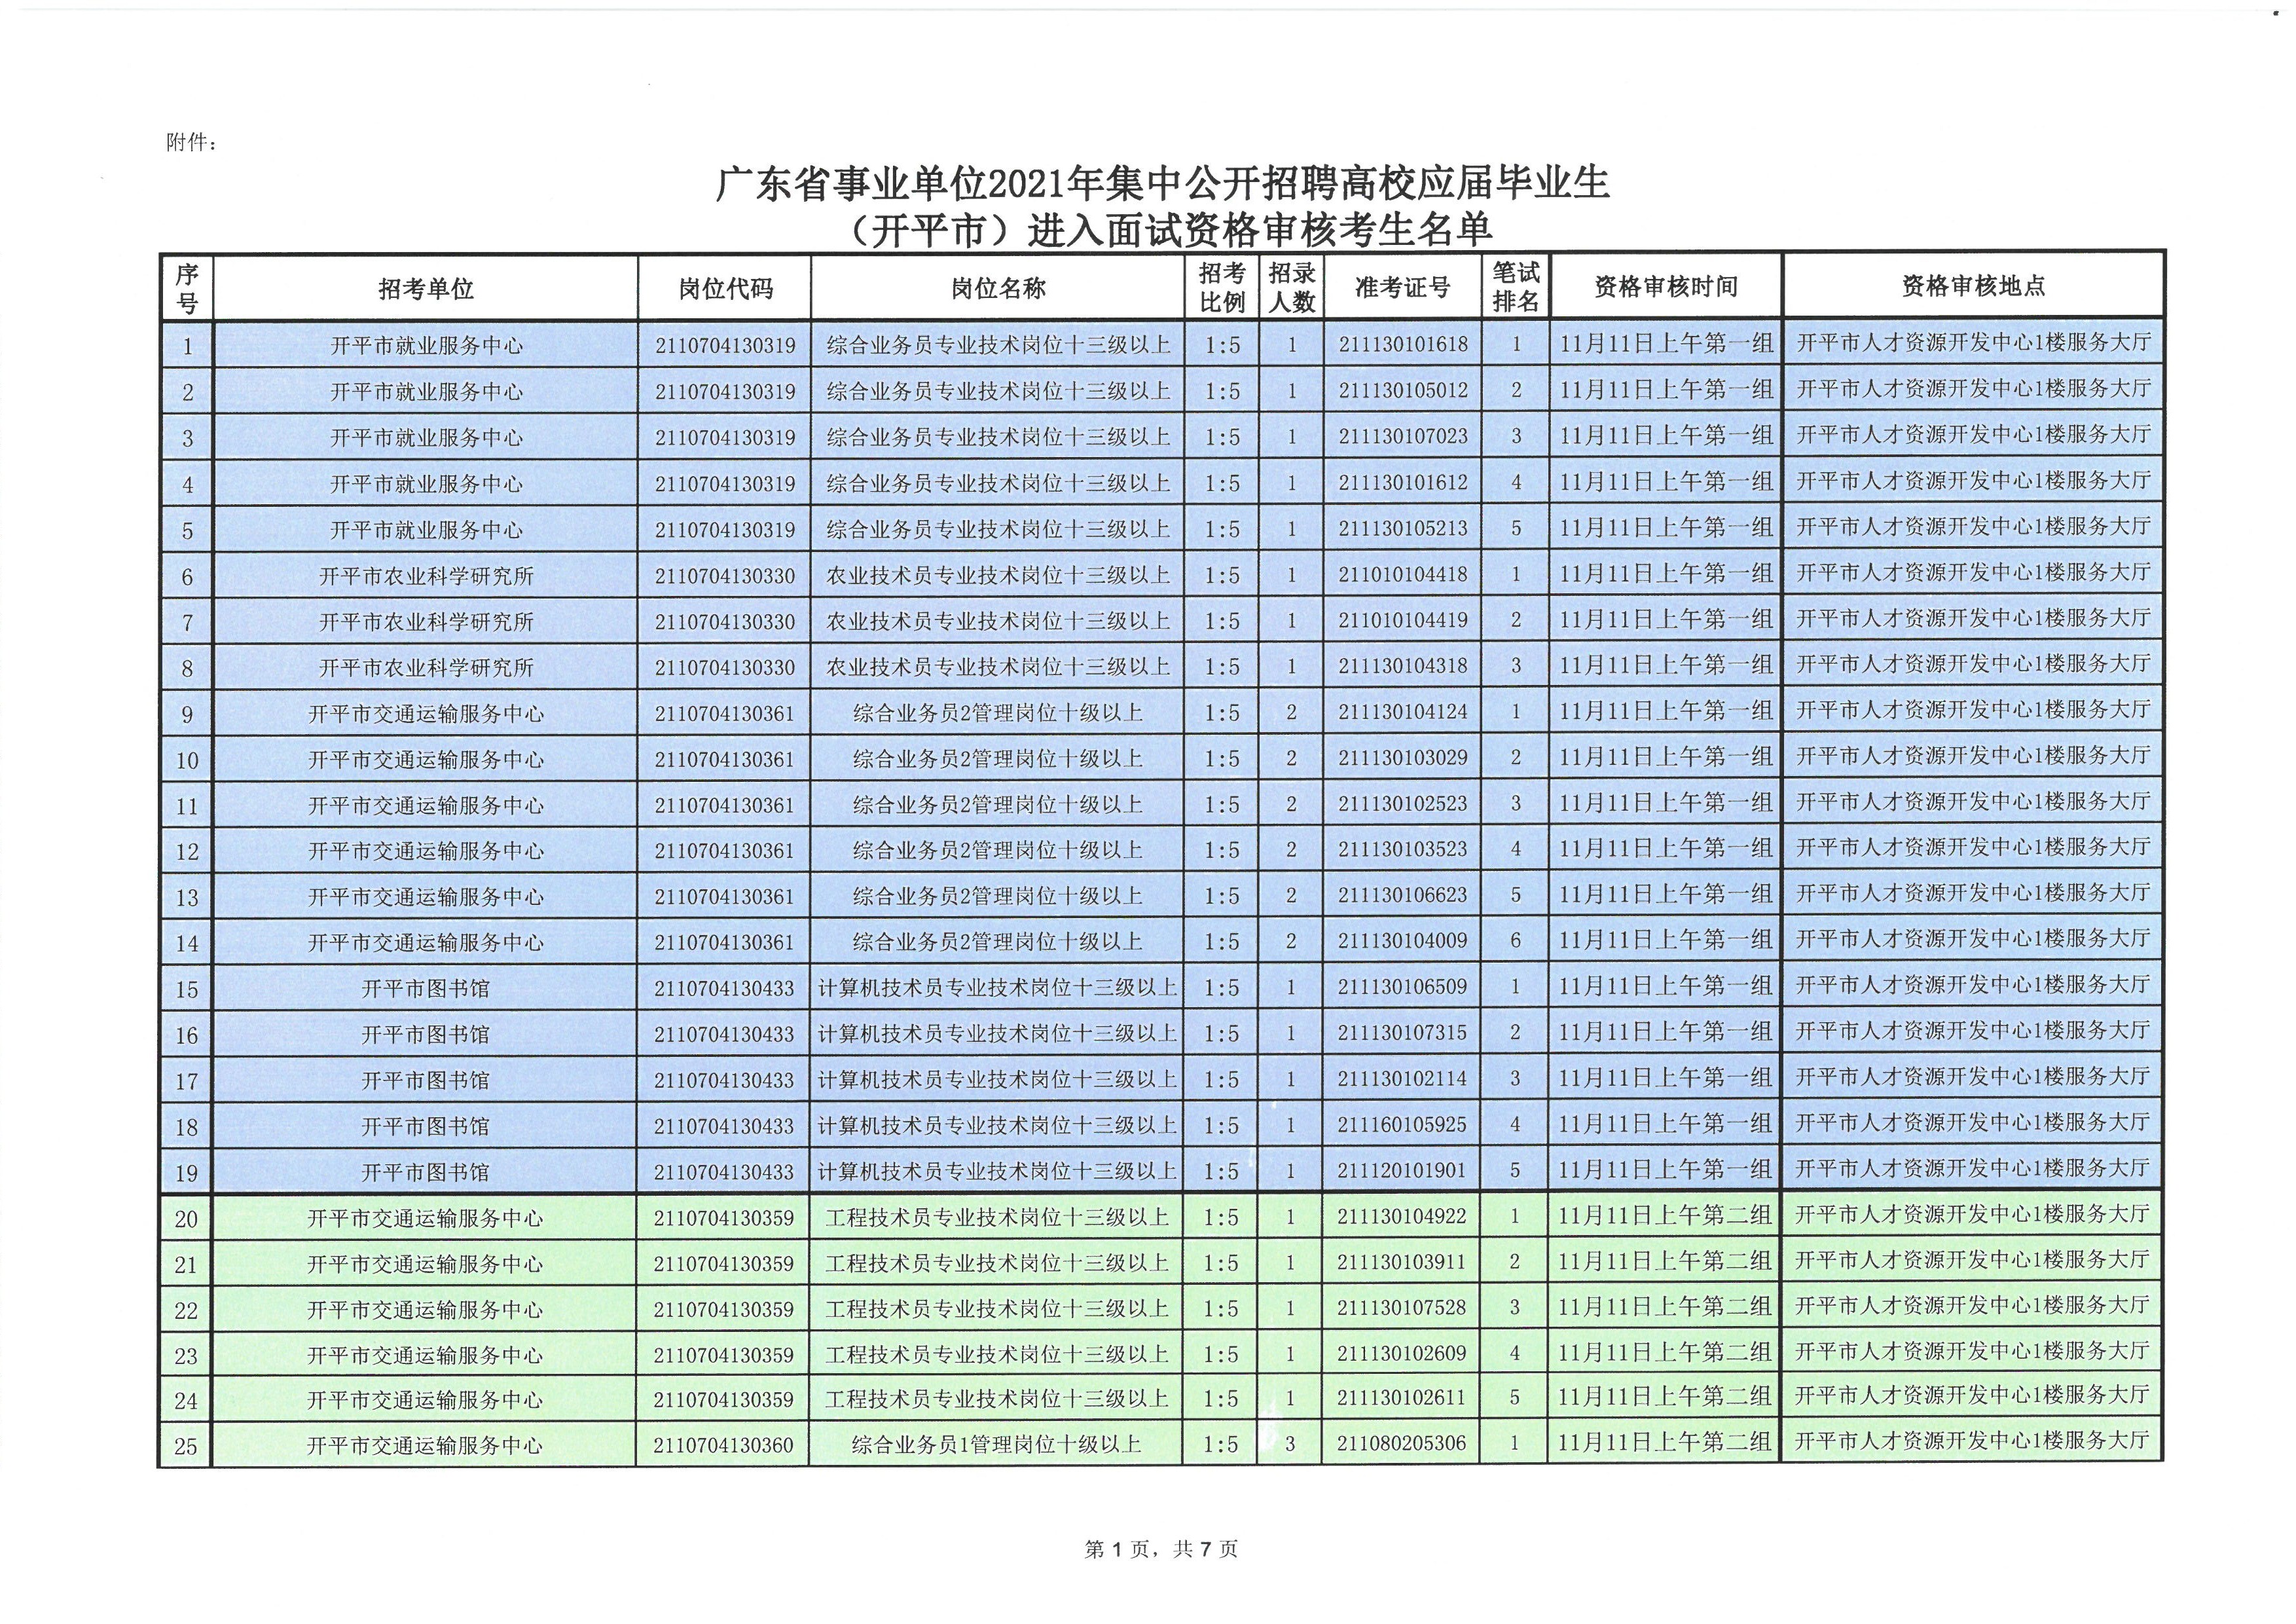Select admission number 211130102114
The height and width of the screenshot is (1624, 2296).
[1402, 1079]
